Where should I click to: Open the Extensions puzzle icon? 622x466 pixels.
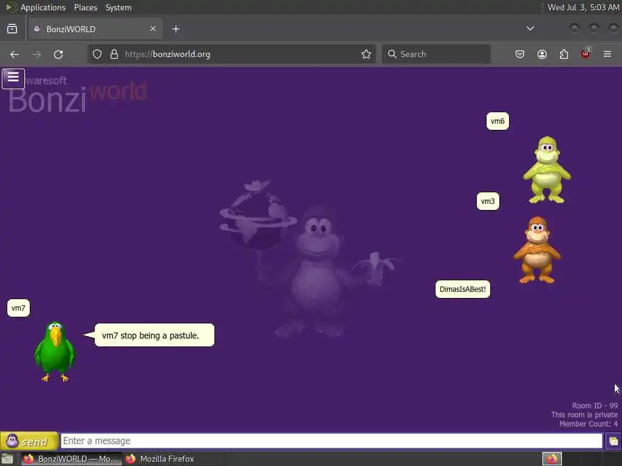coord(564,54)
